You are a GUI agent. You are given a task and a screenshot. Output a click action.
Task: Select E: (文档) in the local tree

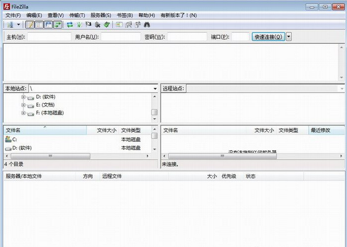[x=45, y=105]
